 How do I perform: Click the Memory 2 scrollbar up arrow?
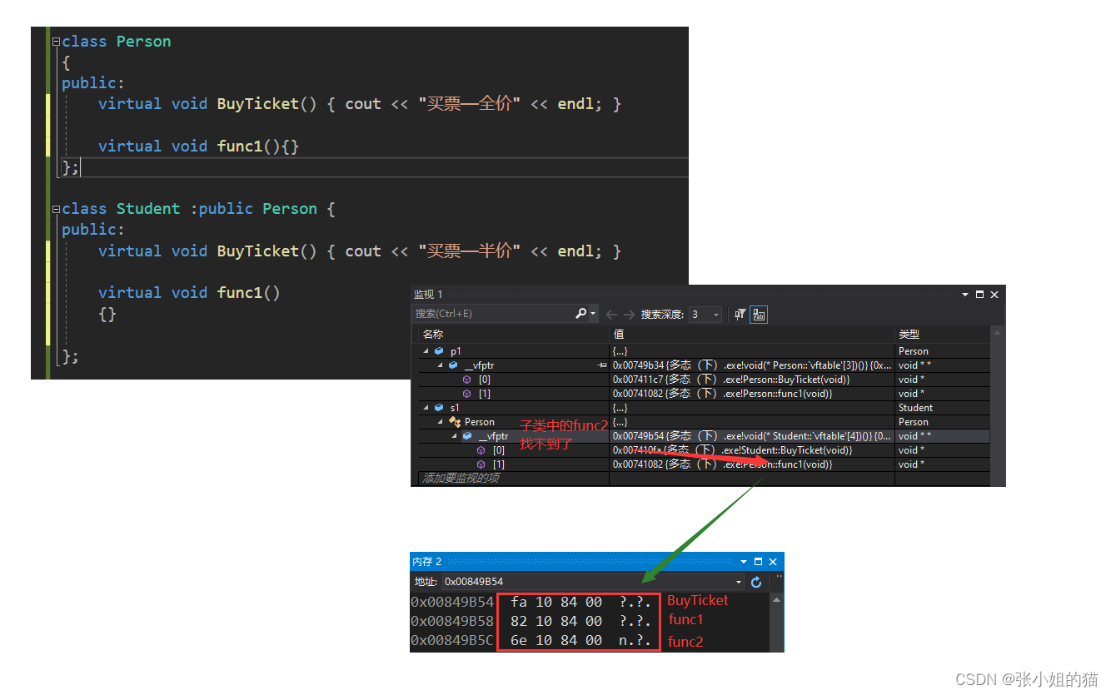[x=777, y=600]
